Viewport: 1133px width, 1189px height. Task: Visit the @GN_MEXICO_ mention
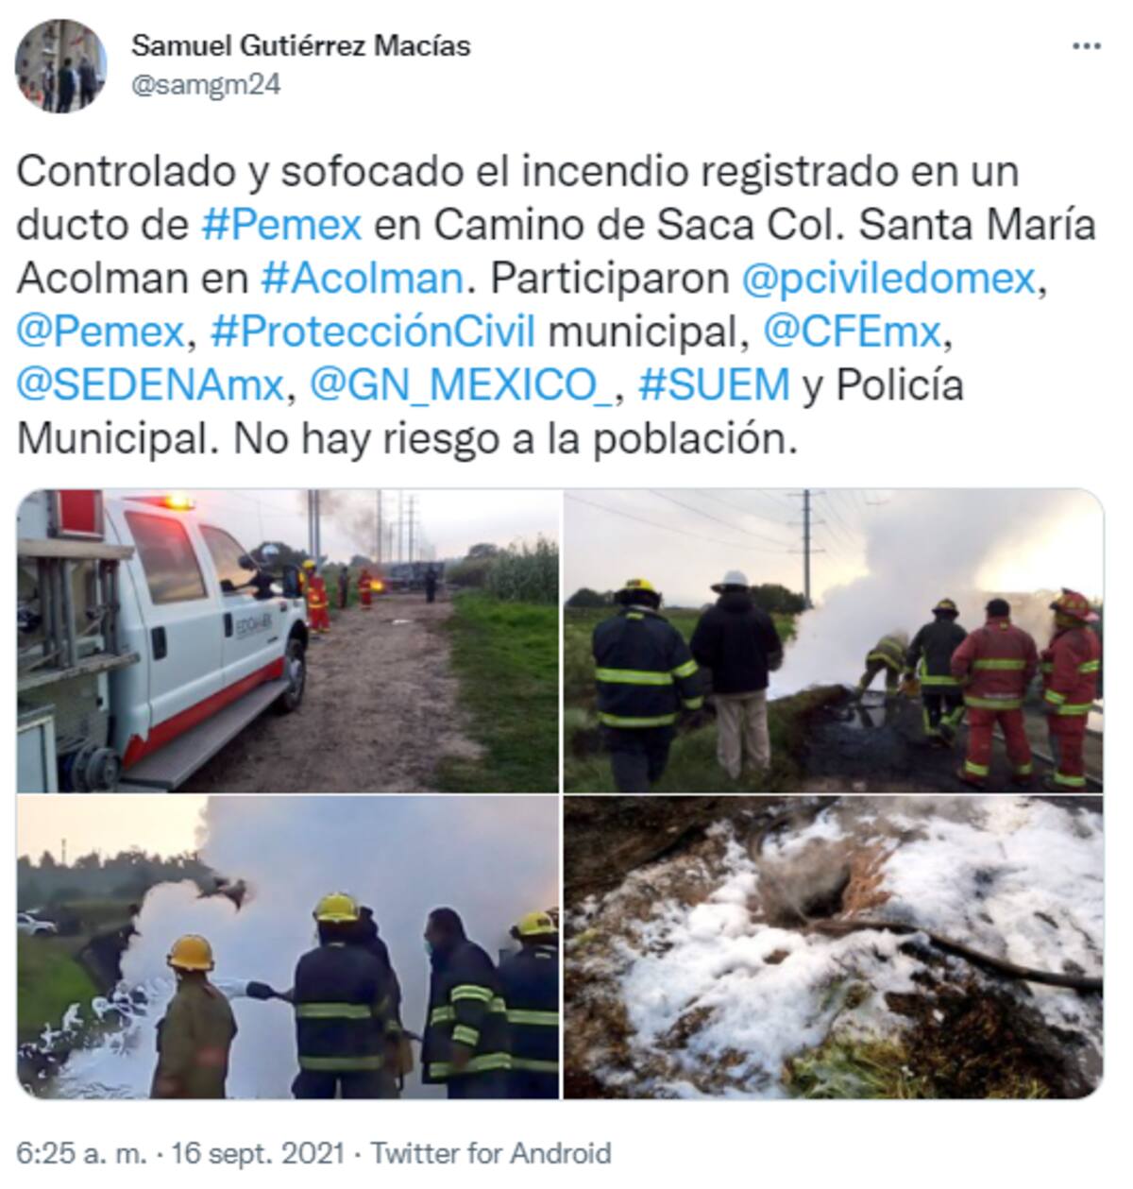click(462, 385)
